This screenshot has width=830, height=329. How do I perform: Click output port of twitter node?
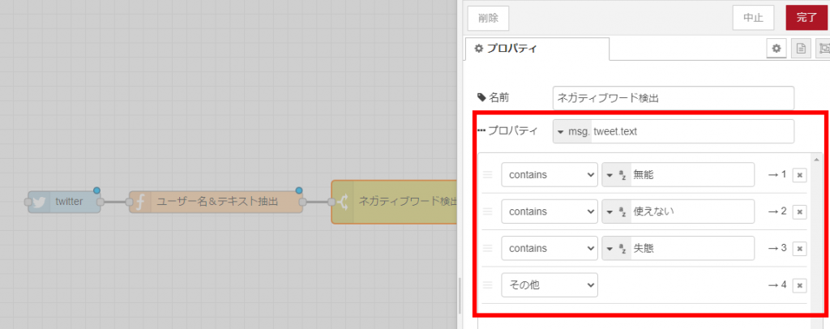point(100,202)
